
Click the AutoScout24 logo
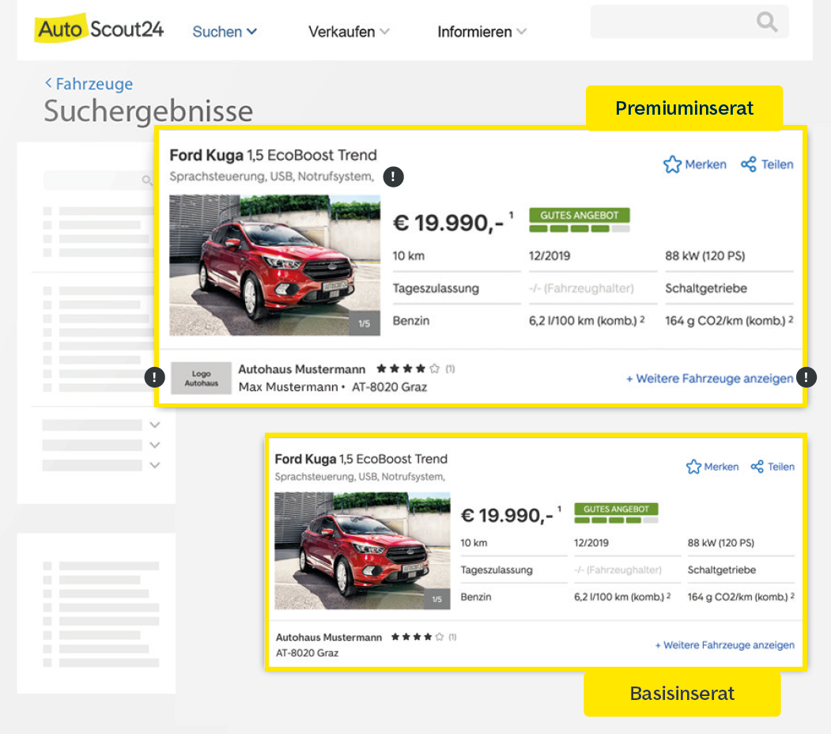(99, 28)
